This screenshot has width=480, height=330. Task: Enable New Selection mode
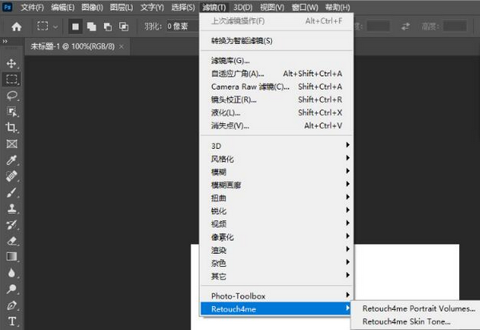point(73,26)
